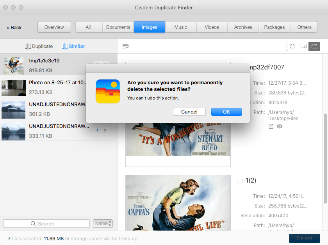
Task: Open the Name sort dropdown
Action: 103,224
